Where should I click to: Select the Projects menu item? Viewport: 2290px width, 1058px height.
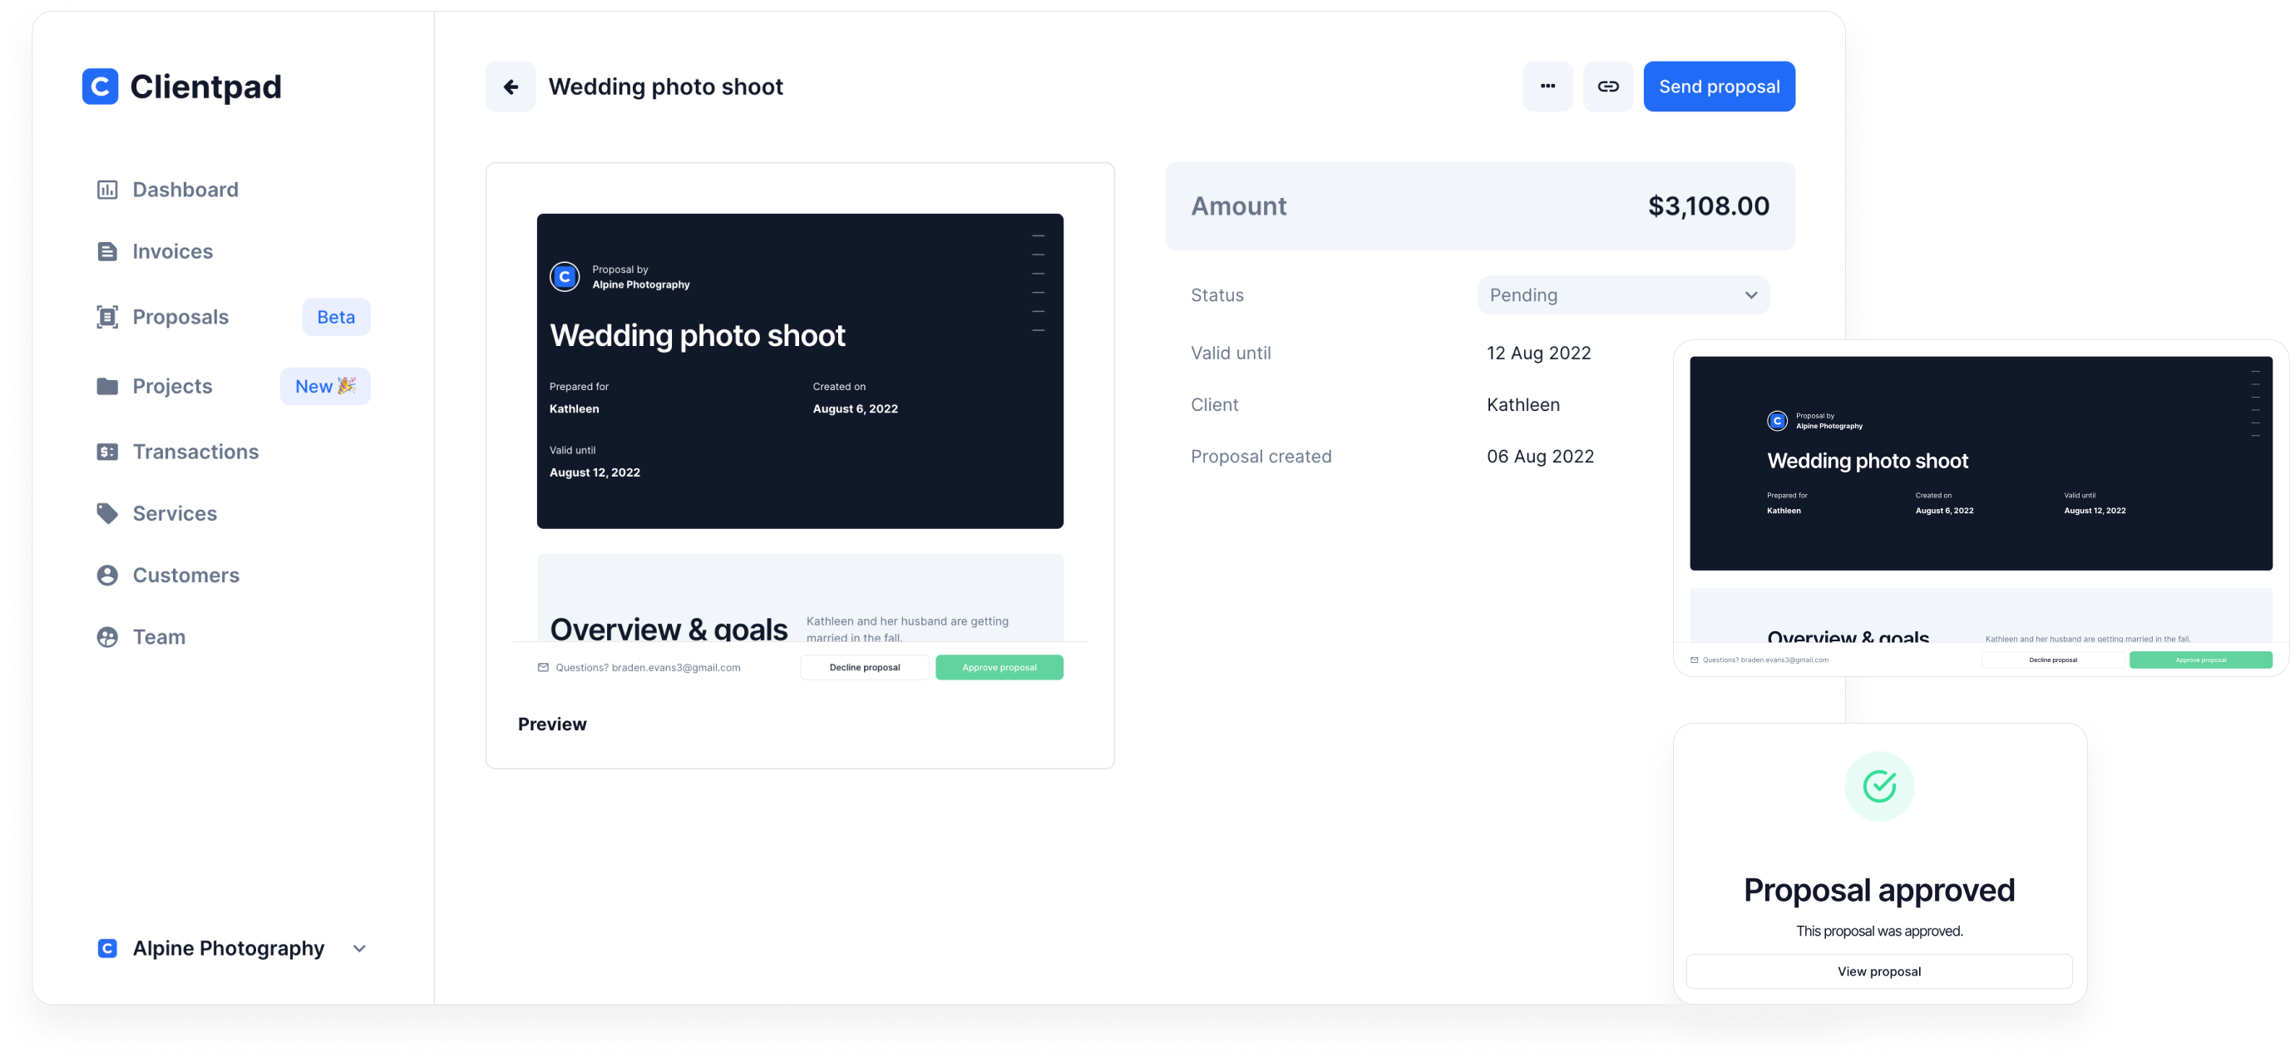172,386
